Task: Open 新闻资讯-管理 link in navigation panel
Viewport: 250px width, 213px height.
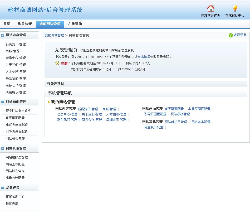Action: (x=88, y=109)
